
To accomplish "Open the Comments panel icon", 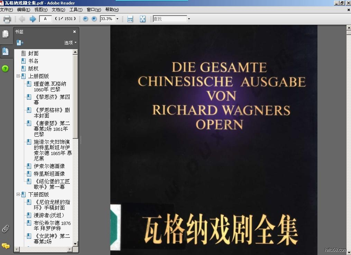I will point(6,246).
